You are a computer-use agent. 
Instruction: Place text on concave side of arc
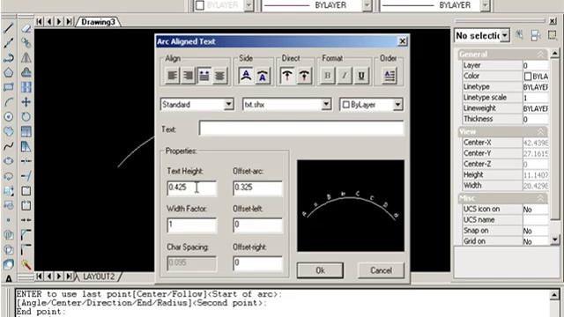pos(263,76)
